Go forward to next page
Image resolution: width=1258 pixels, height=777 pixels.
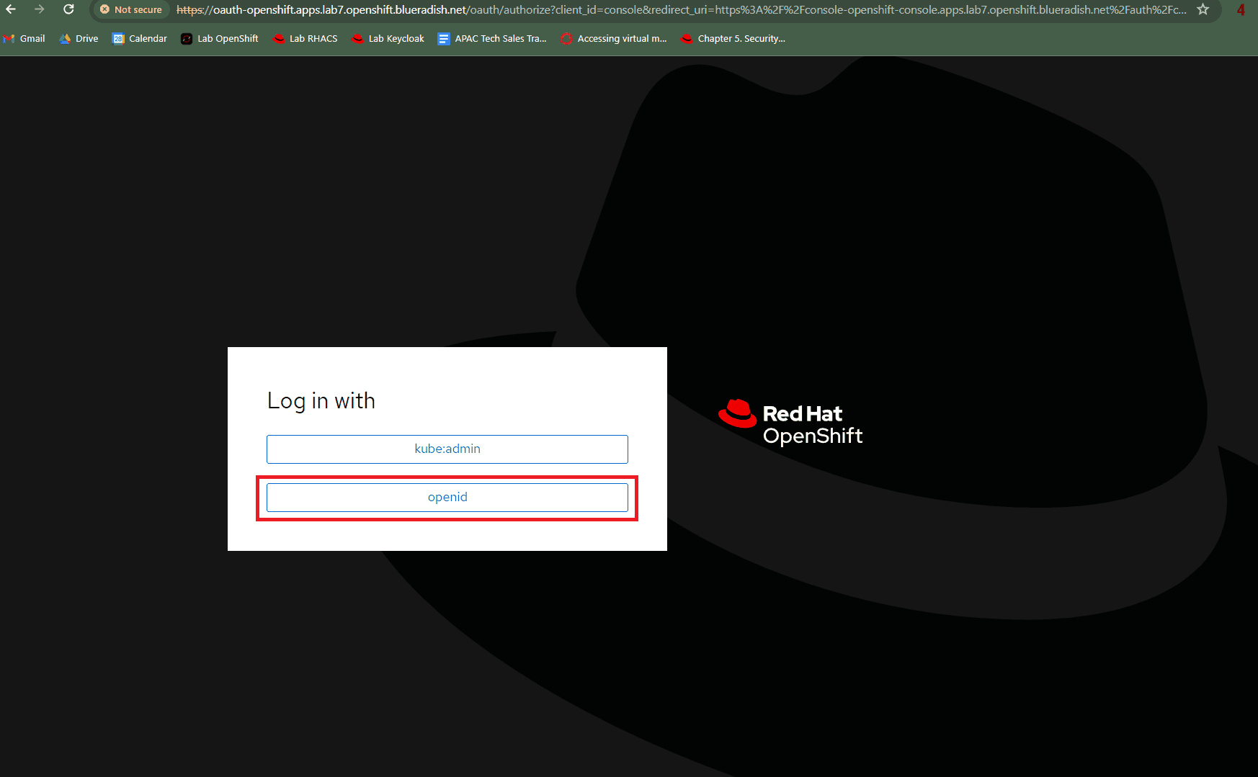(40, 9)
